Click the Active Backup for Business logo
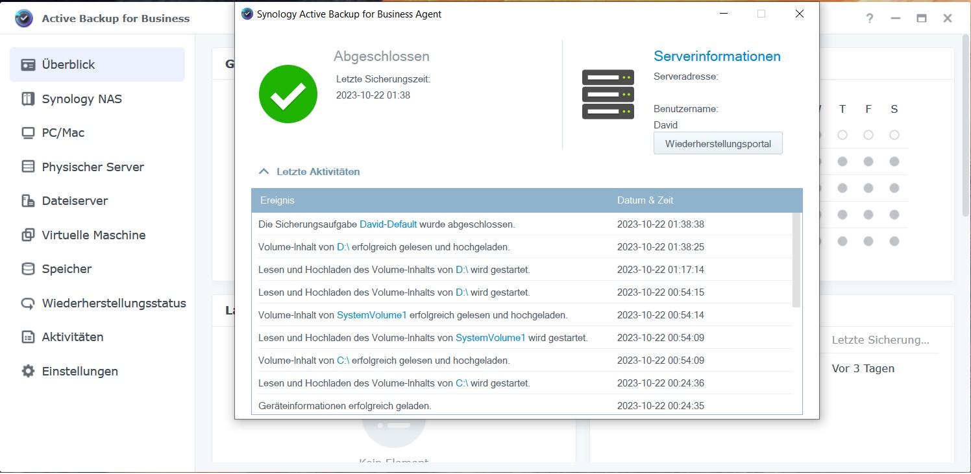This screenshot has height=474, width=971. coord(23,18)
